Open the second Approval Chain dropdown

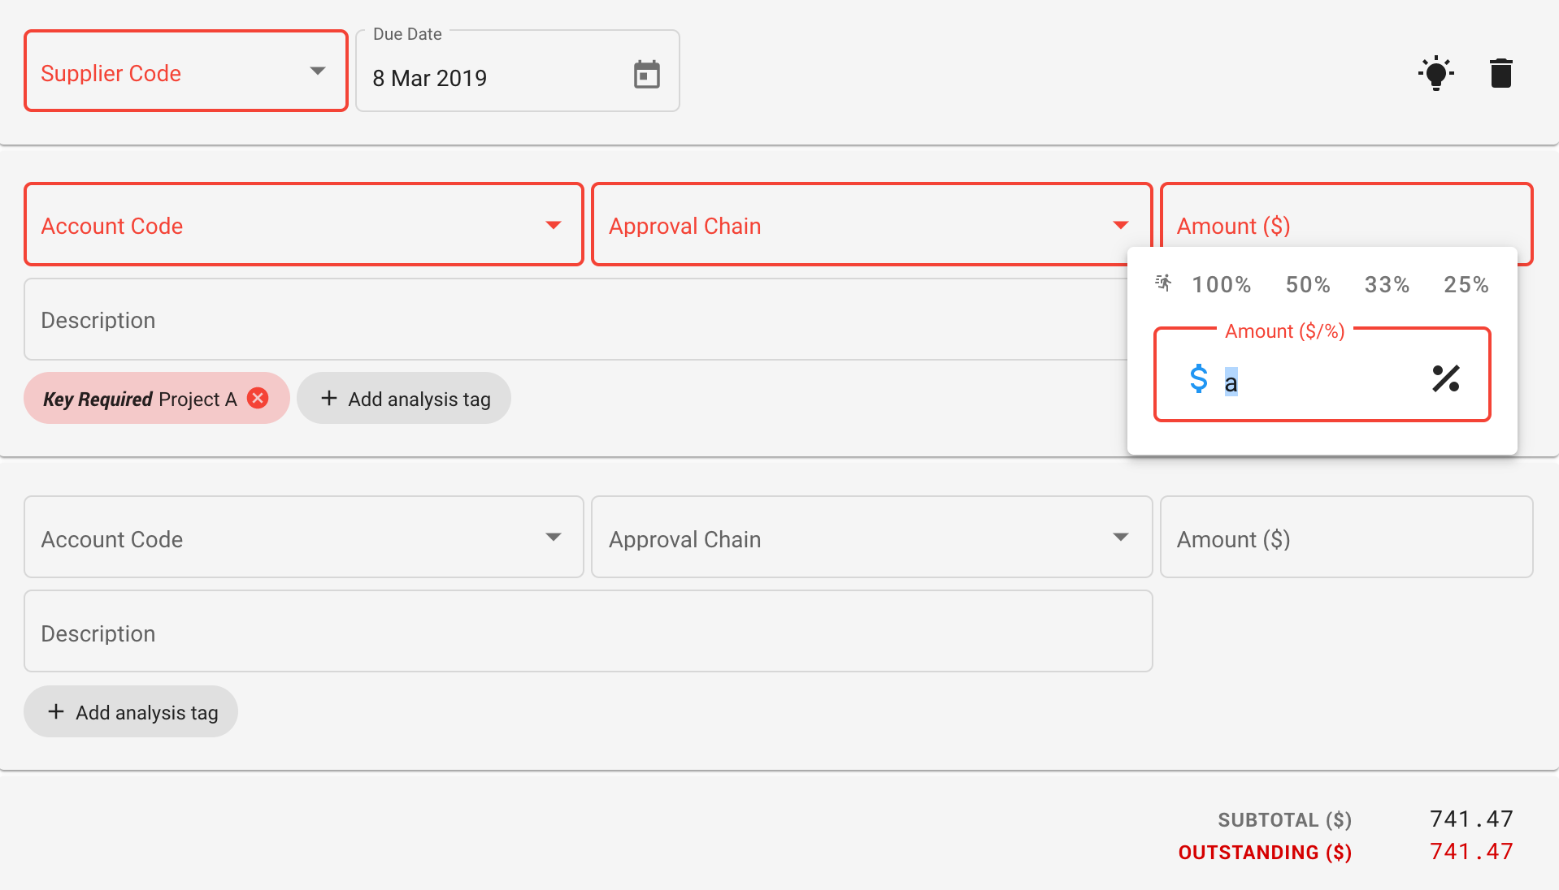1121,537
